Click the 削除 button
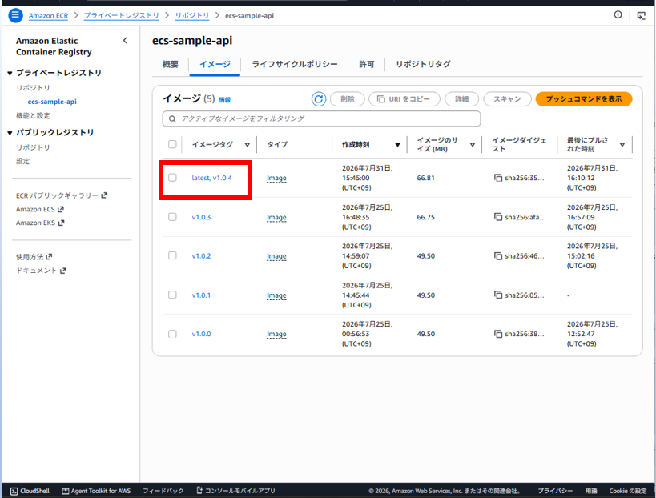 pos(348,99)
